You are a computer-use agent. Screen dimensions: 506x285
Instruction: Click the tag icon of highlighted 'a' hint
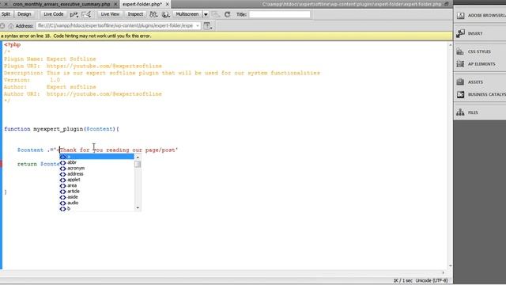click(63, 157)
